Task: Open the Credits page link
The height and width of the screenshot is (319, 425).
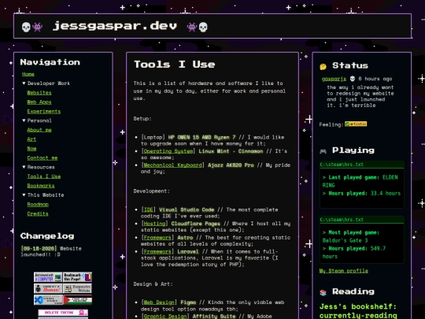Action: [x=38, y=213]
